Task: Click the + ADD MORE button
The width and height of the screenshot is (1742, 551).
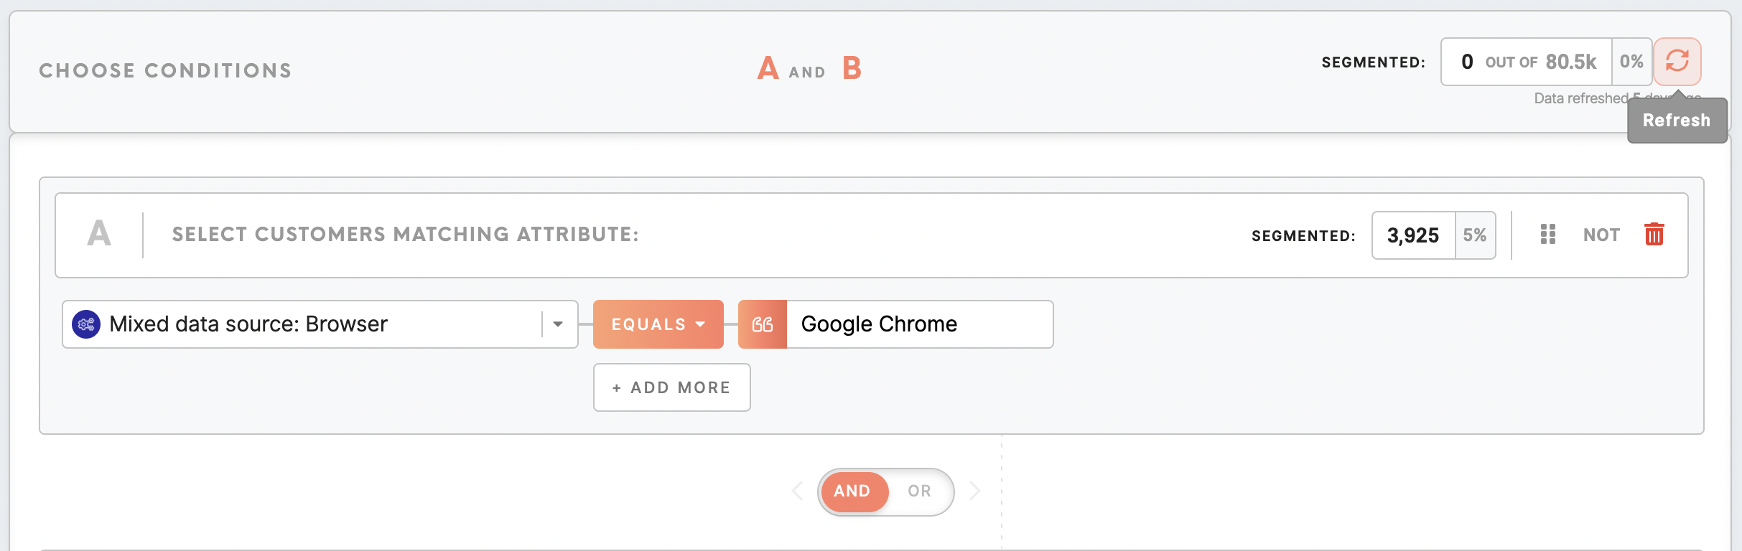Action: pos(672,387)
